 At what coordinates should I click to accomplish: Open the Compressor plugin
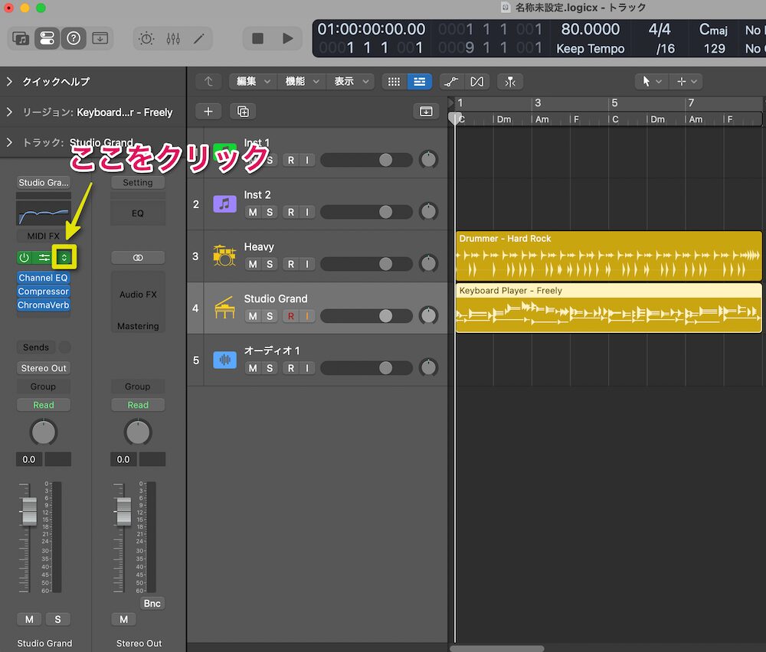[x=43, y=292]
